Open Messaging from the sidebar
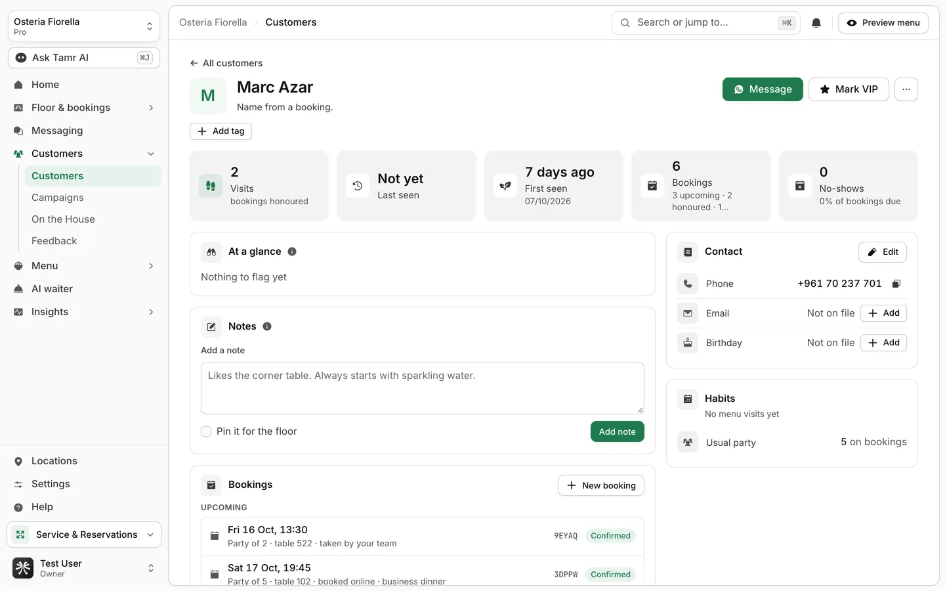This screenshot has width=945, height=591. (x=84, y=131)
